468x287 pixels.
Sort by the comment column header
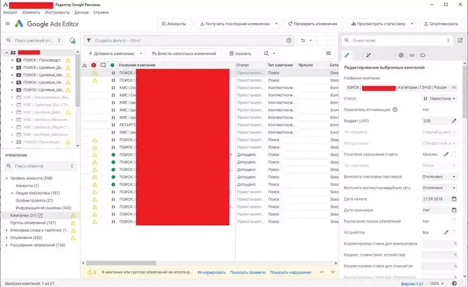coord(103,65)
